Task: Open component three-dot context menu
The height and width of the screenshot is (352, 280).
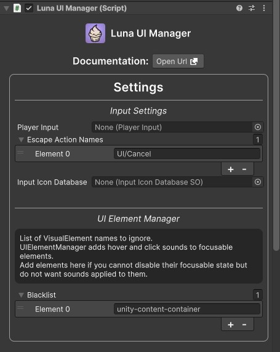Action: [264, 8]
